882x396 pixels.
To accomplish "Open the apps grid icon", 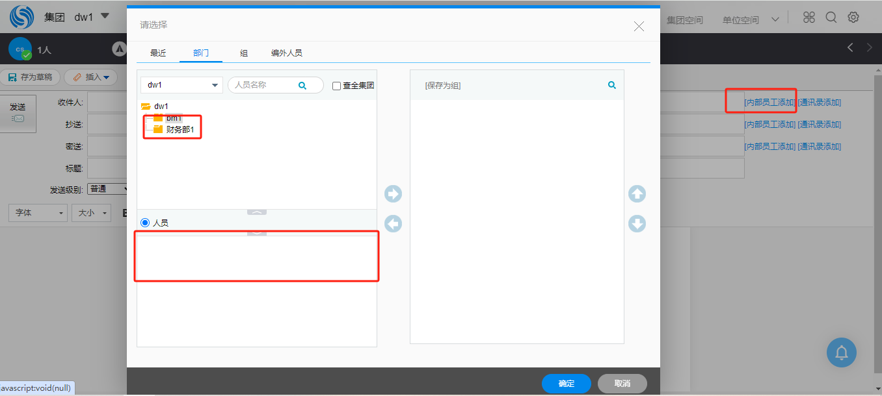I will point(809,18).
